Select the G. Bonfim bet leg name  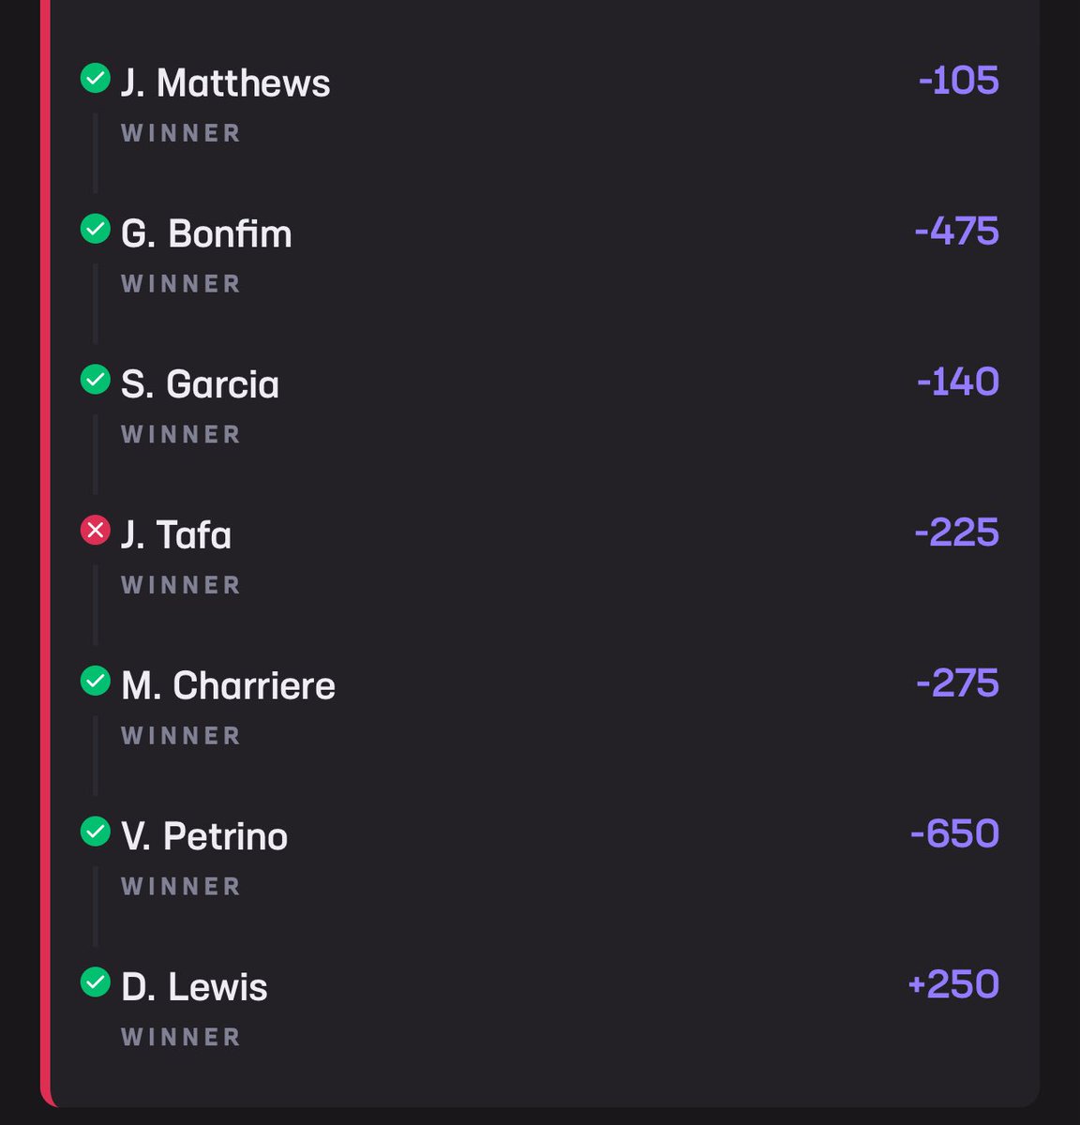pos(206,233)
